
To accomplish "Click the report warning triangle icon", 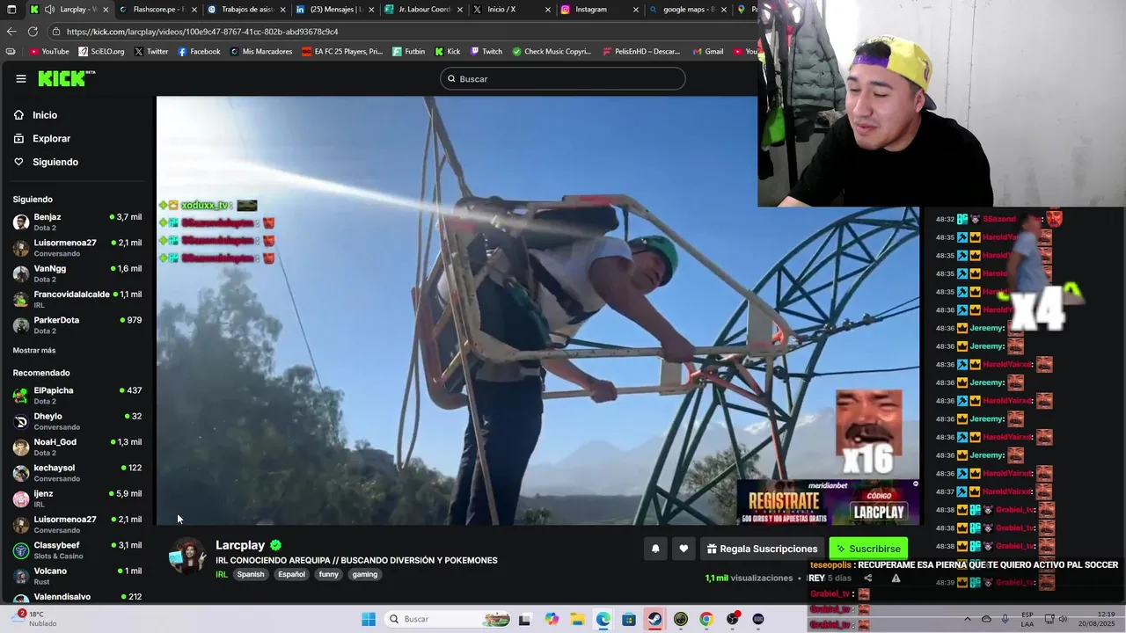I will pyautogui.click(x=896, y=578).
